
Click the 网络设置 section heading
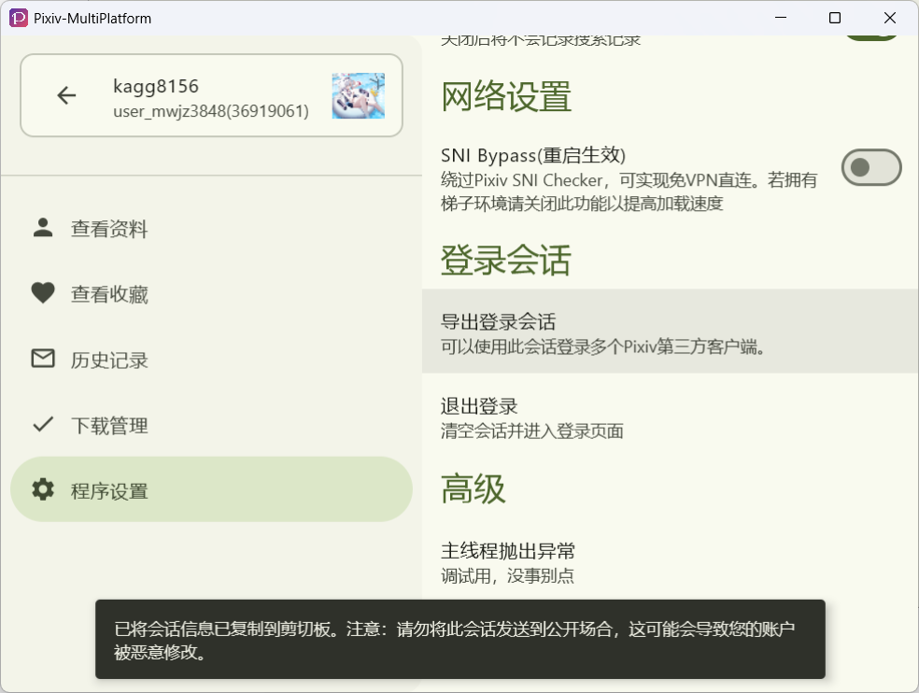506,96
